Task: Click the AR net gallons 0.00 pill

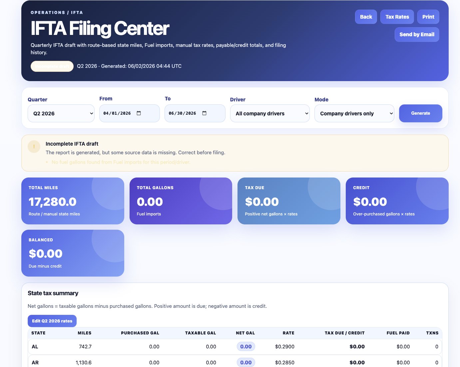Action: point(246,362)
